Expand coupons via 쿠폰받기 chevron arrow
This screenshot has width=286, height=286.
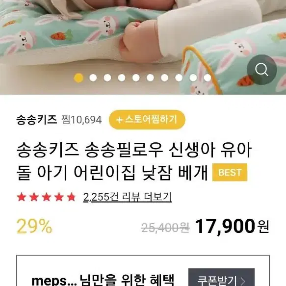pos(243,281)
